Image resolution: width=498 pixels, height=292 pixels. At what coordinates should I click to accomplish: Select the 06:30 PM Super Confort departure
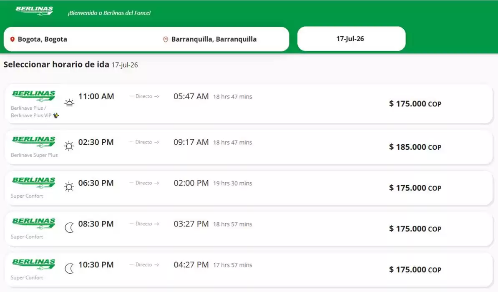(249, 188)
